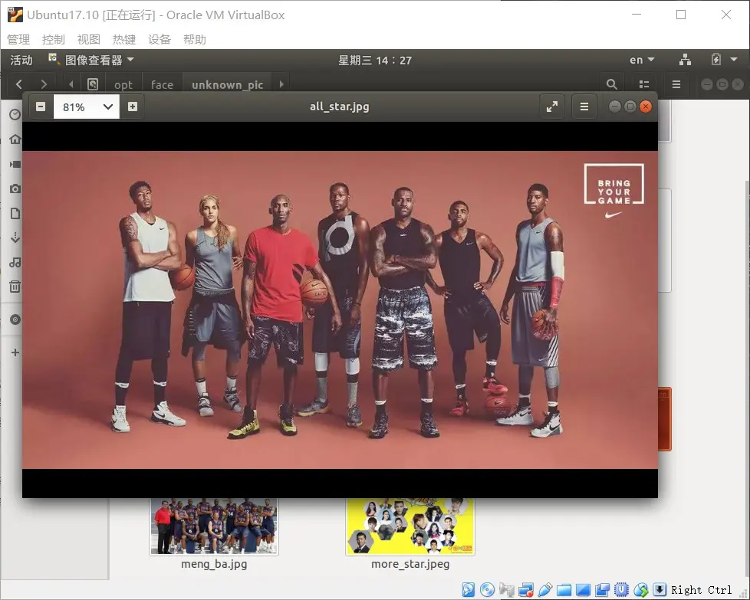Screen dimensions: 750x600
Task: Open the clock 星期三 14:27 calendar
Action: [x=375, y=61]
